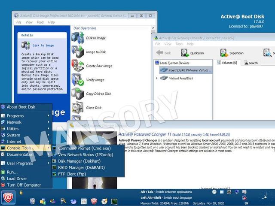Viewport: 275px width, 206px height.
Task: Expand the Network submenu in start menu
Action: (26, 122)
